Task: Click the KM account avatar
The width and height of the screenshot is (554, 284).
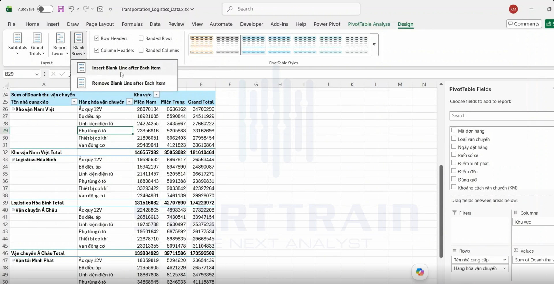Action: [513, 9]
